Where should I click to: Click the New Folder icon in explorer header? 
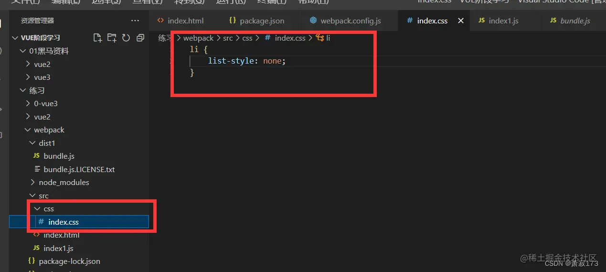click(112, 38)
